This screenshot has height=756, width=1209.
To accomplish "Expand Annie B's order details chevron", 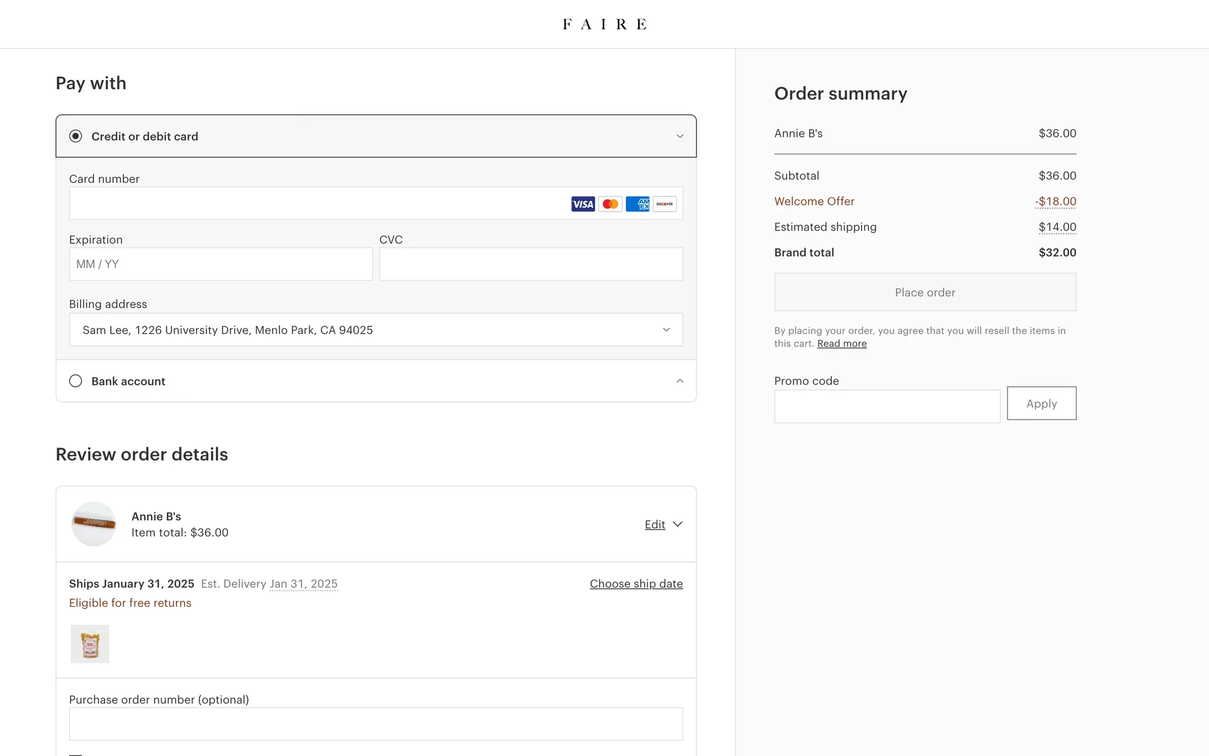I will coord(678,524).
